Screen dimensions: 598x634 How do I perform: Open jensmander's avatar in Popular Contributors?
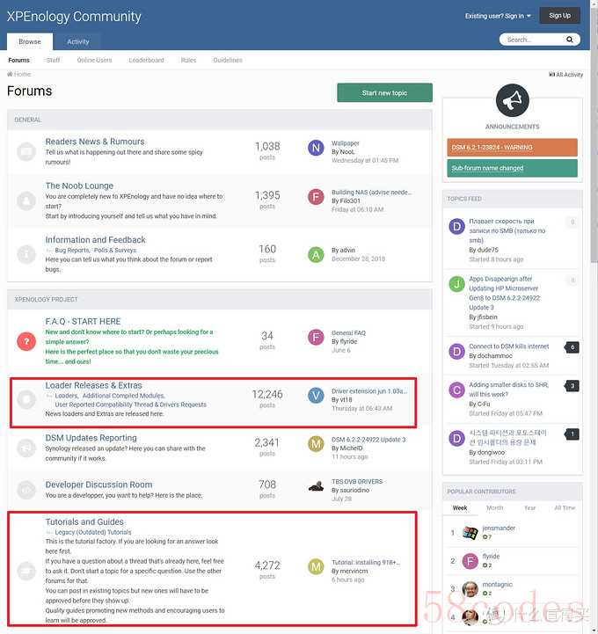pos(470,533)
